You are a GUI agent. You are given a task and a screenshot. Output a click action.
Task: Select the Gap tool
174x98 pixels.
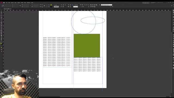point(1,16)
